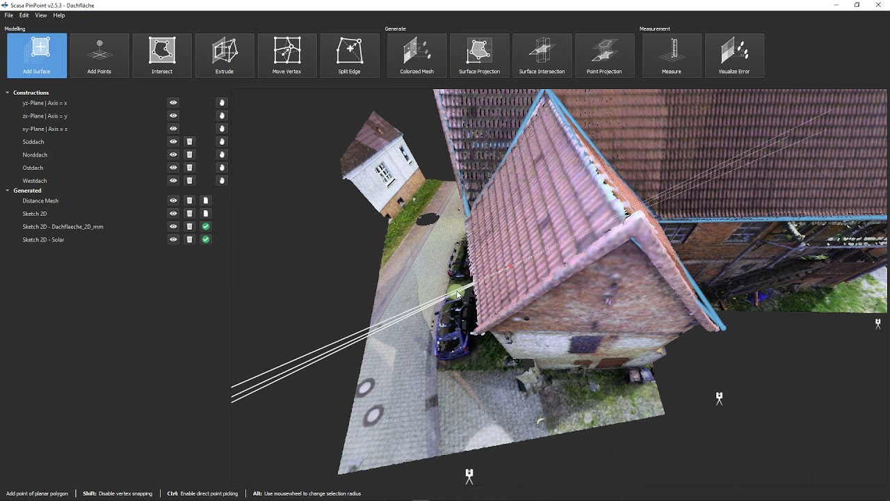
Task: Open the File menu
Action: (x=9, y=15)
